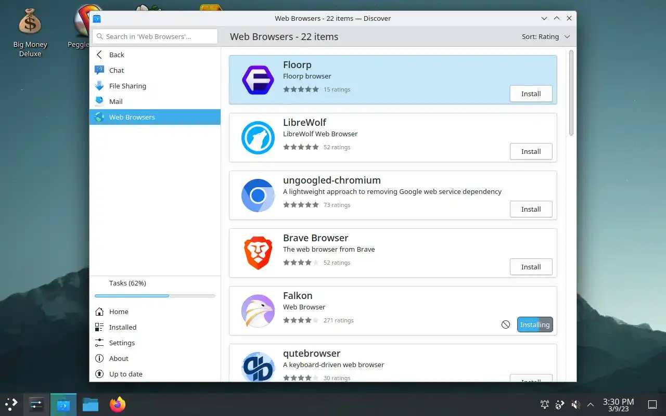Open the application launcher in taskbar
This screenshot has width=666, height=416.
[11, 404]
